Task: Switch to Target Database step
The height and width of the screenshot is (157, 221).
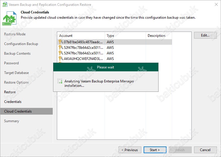Action: [16, 73]
